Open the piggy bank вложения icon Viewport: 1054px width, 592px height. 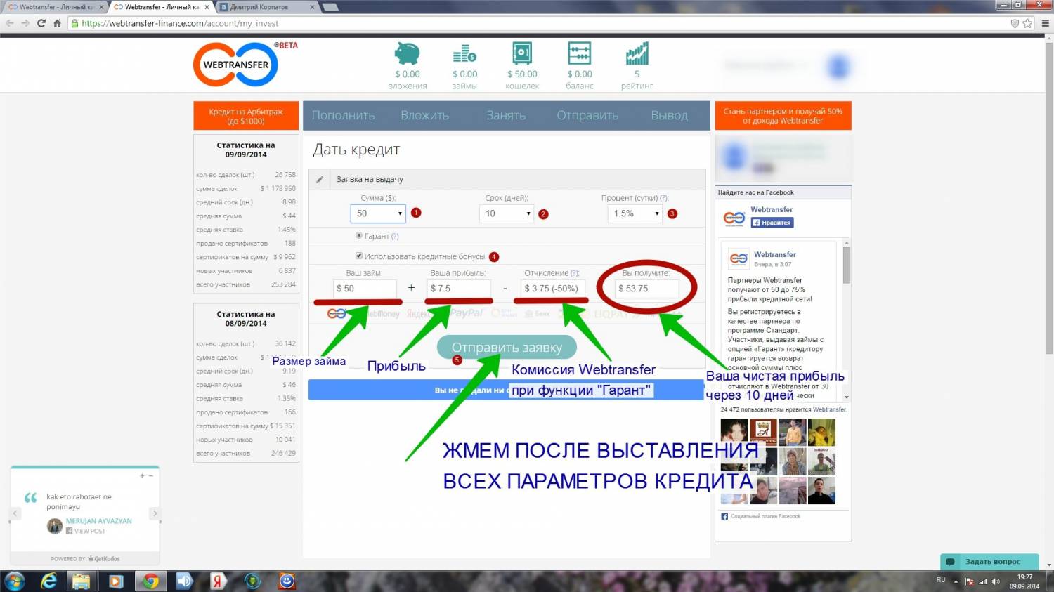coord(407,53)
